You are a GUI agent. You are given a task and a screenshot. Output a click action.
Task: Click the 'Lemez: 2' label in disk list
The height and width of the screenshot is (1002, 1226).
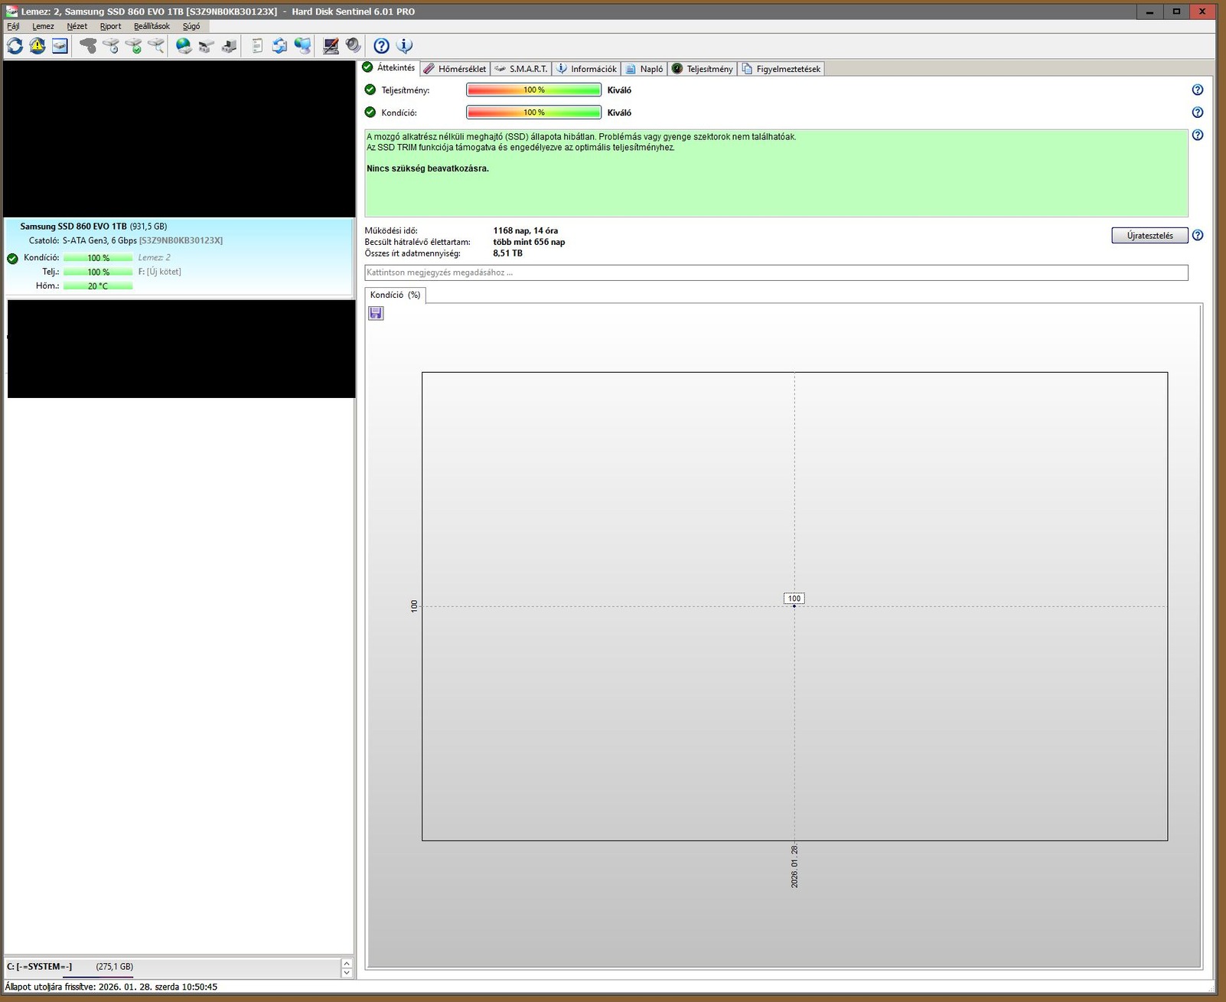coord(155,257)
